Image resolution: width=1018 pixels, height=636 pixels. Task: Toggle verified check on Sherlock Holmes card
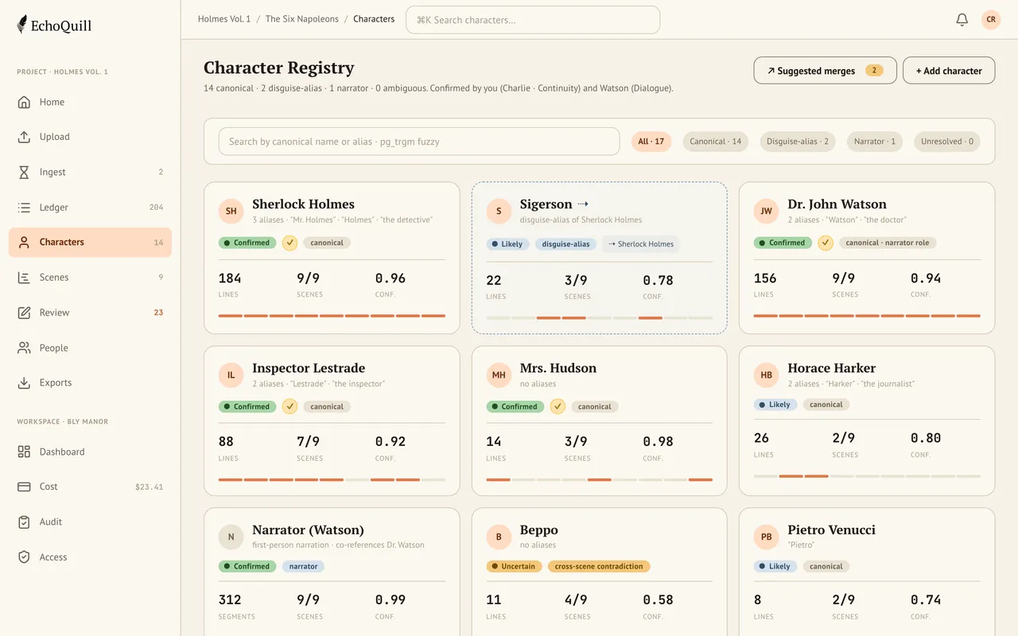289,242
